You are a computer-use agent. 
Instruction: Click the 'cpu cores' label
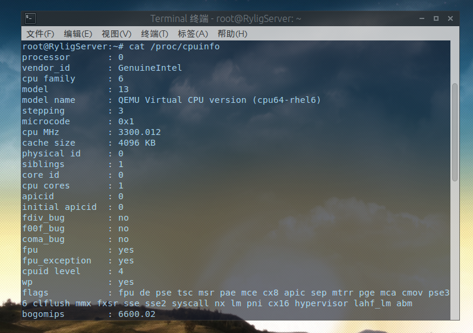click(46, 186)
